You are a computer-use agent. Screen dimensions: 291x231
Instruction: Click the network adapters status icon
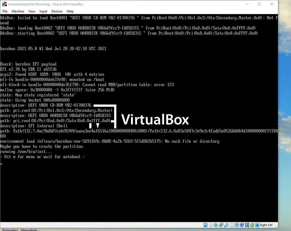point(221,225)
